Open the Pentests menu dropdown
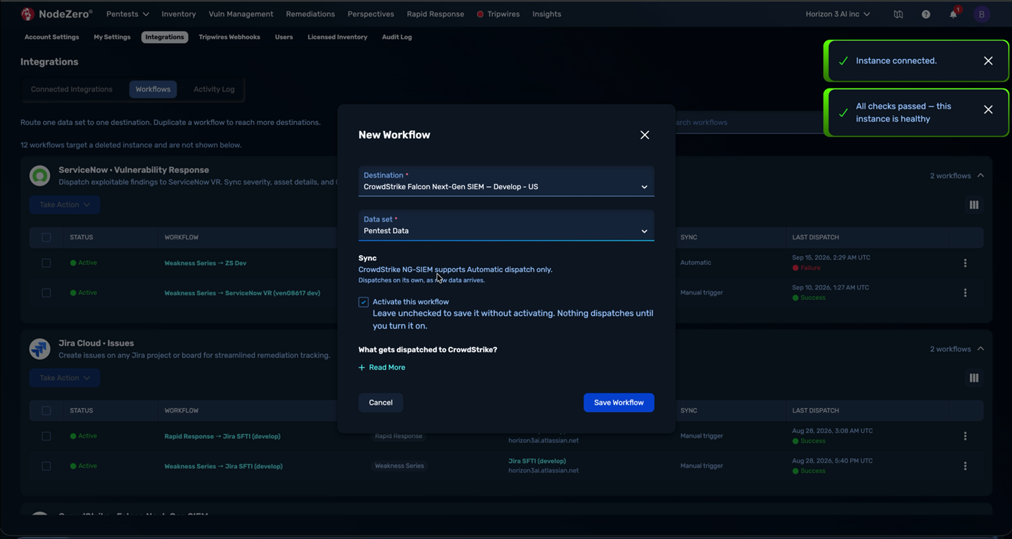Image resolution: width=1012 pixels, height=539 pixels. (x=128, y=14)
